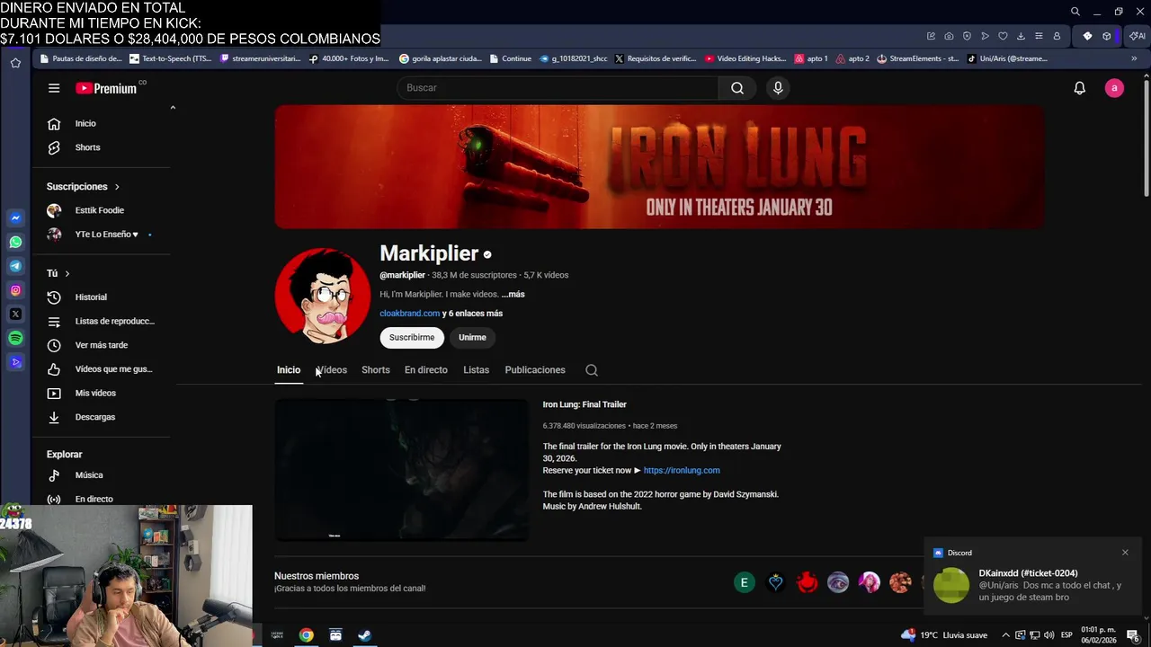Open WhatsApp in the browser sidebar

[15, 242]
